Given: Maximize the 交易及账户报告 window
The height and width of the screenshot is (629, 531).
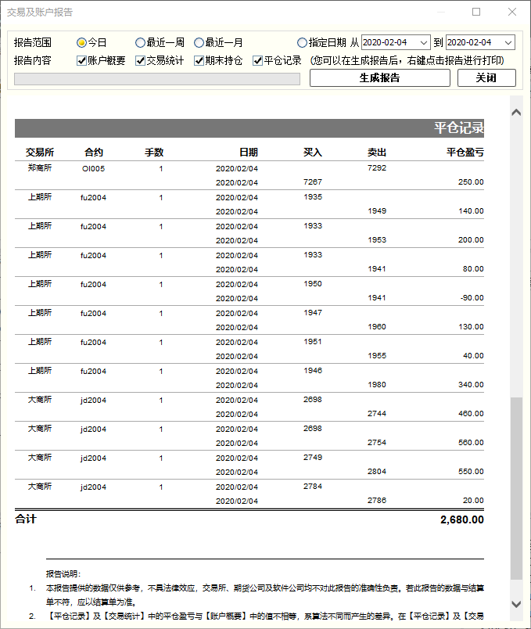Looking at the screenshot, I should pyautogui.click(x=476, y=12).
